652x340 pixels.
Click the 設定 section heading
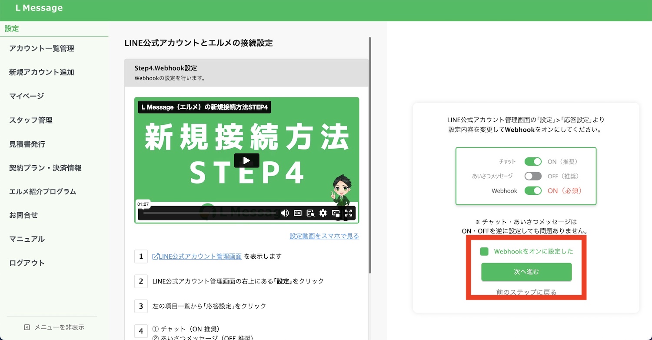point(12,29)
